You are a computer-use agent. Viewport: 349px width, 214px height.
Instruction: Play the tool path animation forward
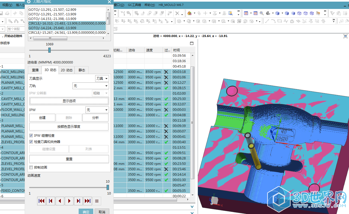(69, 201)
